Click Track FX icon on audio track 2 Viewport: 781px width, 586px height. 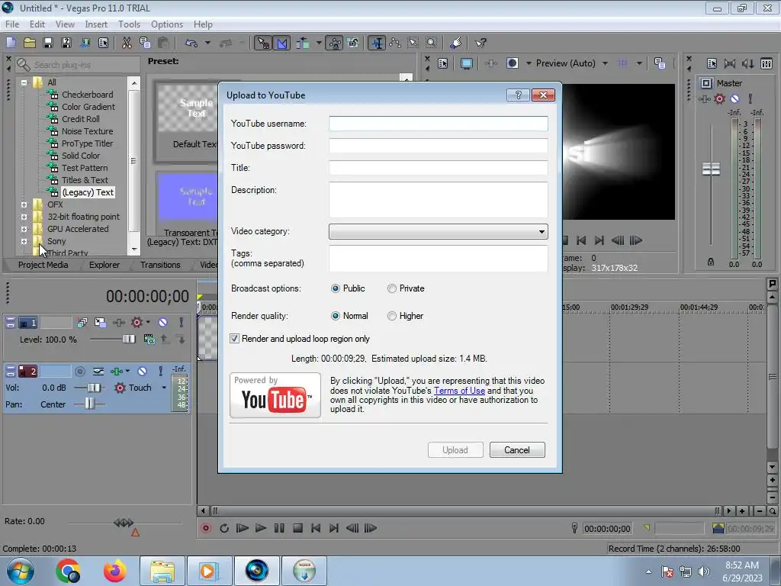point(117,372)
